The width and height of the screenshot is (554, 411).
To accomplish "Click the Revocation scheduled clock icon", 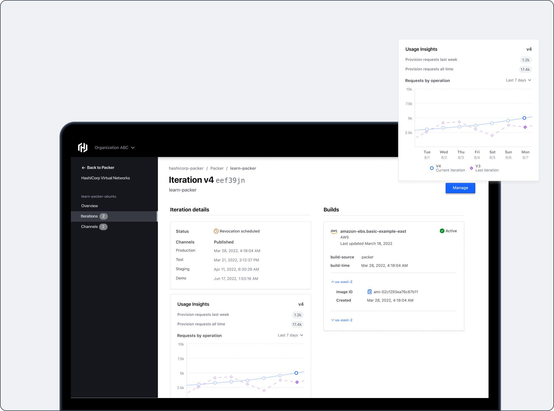I will pyautogui.click(x=216, y=231).
